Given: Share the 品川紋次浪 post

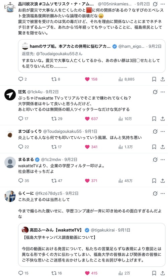Looking at the screenshot, I should click(163, 79).
